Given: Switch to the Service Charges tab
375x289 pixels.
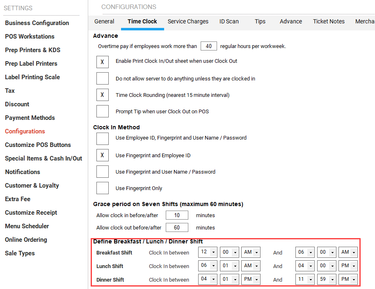Looking at the screenshot, I should 188,21.
